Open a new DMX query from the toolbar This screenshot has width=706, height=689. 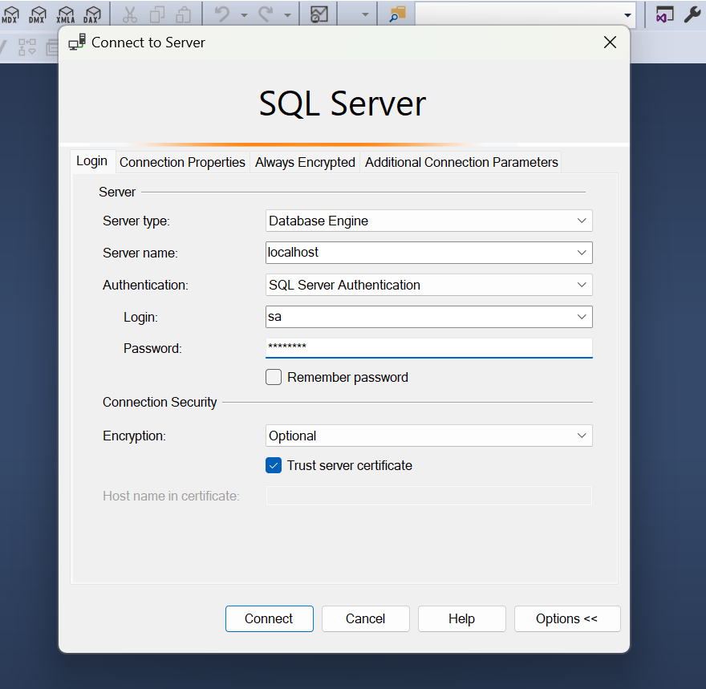point(38,14)
